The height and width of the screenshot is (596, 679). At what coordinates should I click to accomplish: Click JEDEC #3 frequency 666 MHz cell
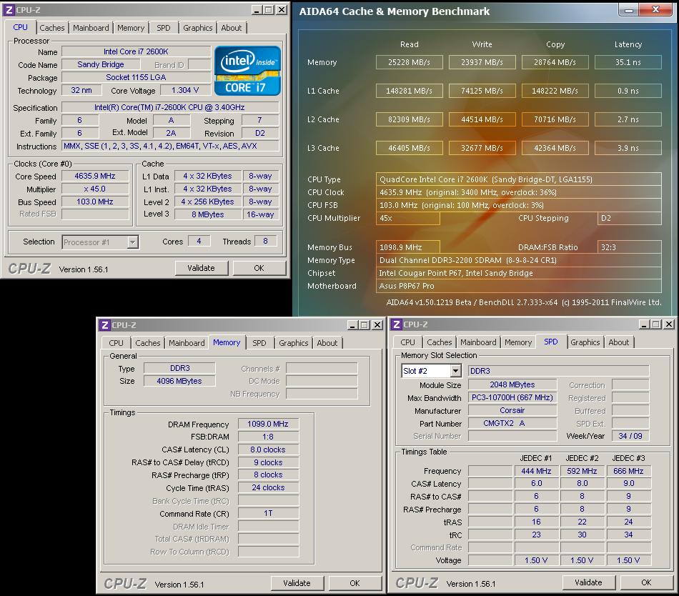tap(628, 471)
